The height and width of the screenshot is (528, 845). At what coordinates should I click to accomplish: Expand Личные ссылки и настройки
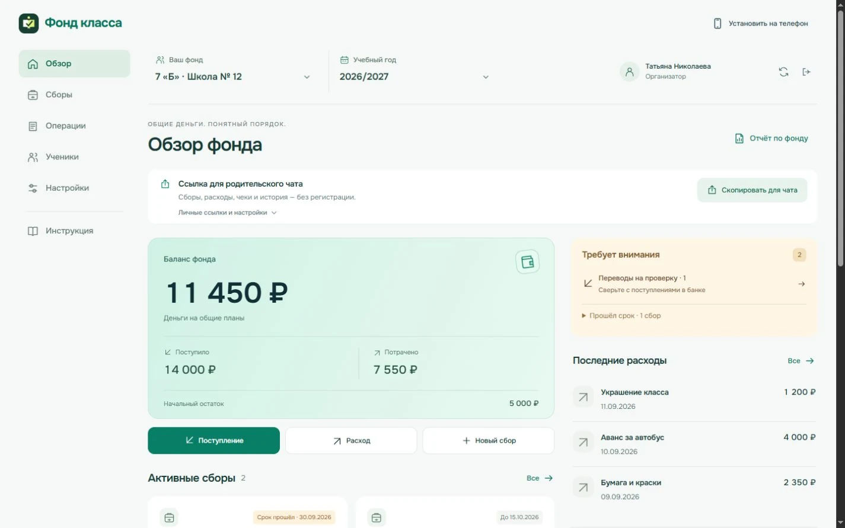pyautogui.click(x=228, y=212)
